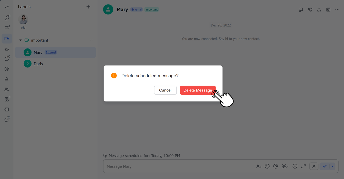Expand the message composer to full size
Image resolution: width=344 pixels, height=179 pixels.
(x=303, y=166)
